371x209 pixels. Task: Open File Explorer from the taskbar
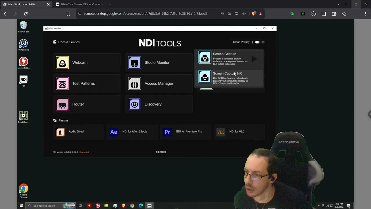click(x=106, y=206)
